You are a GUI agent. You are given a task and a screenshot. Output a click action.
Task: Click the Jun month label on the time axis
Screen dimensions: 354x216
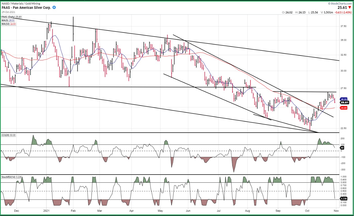(x=188, y=210)
